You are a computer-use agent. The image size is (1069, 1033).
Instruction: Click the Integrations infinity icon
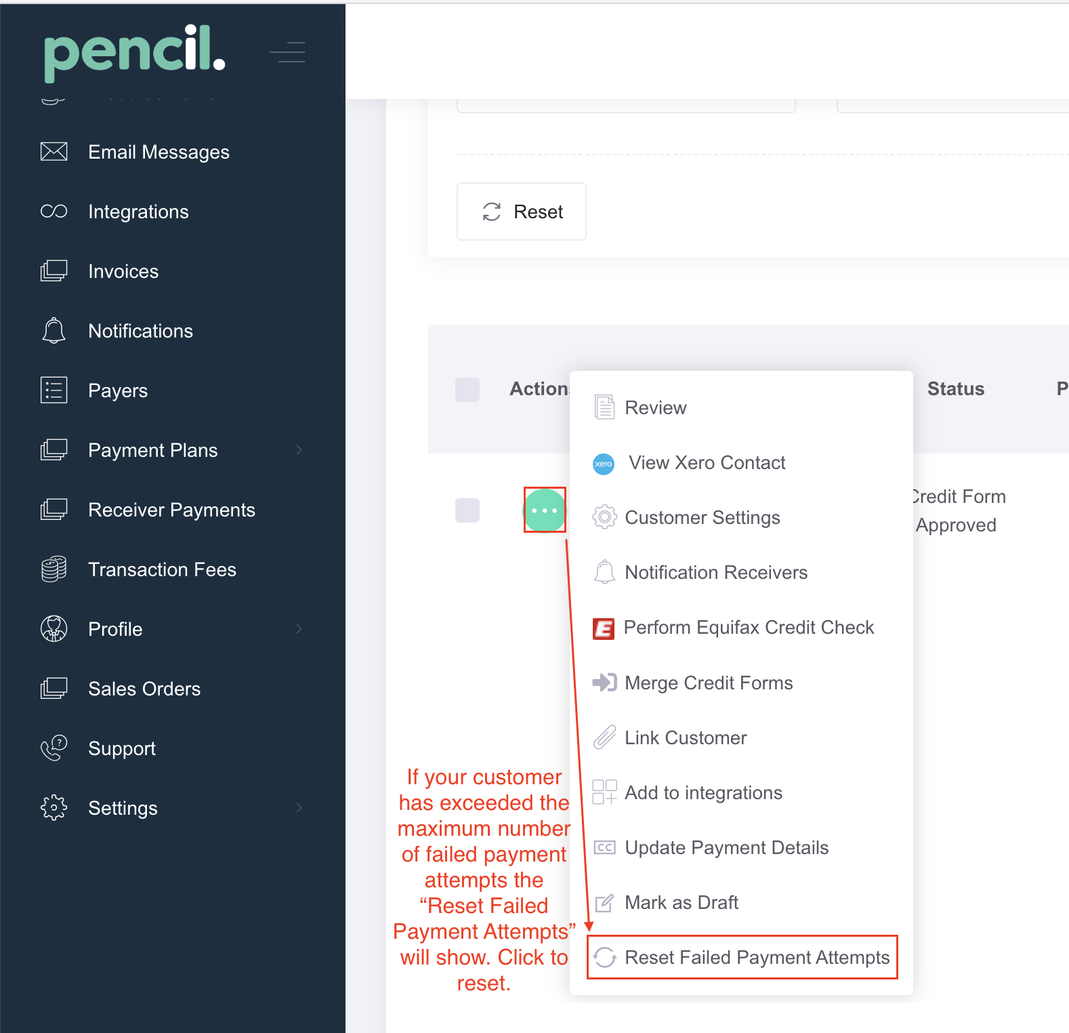pyautogui.click(x=54, y=211)
